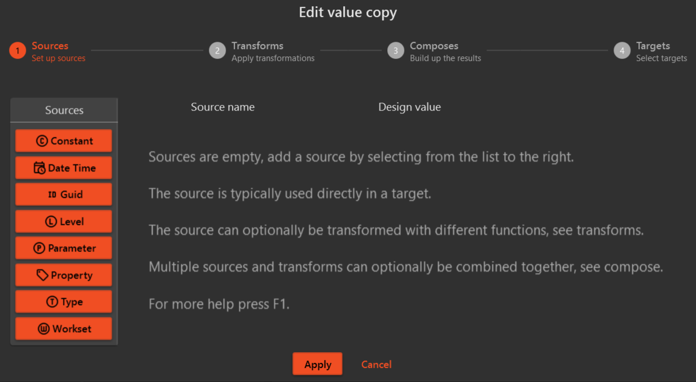Add a Workset source
696x382 pixels.
coord(63,328)
